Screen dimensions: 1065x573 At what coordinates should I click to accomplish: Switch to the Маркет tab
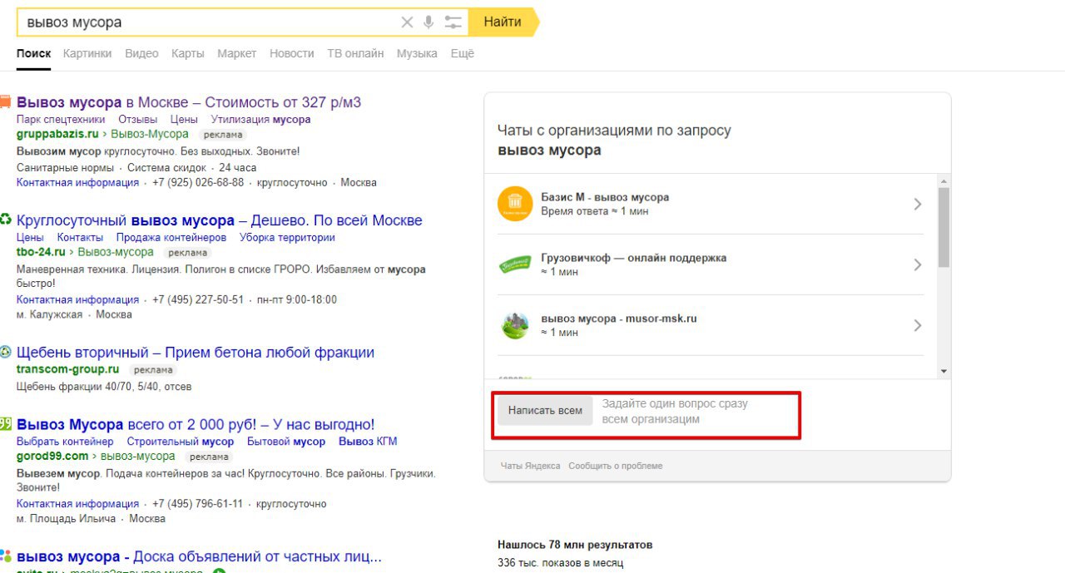click(237, 53)
